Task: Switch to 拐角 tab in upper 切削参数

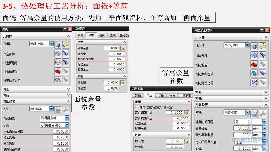Action: point(102,35)
